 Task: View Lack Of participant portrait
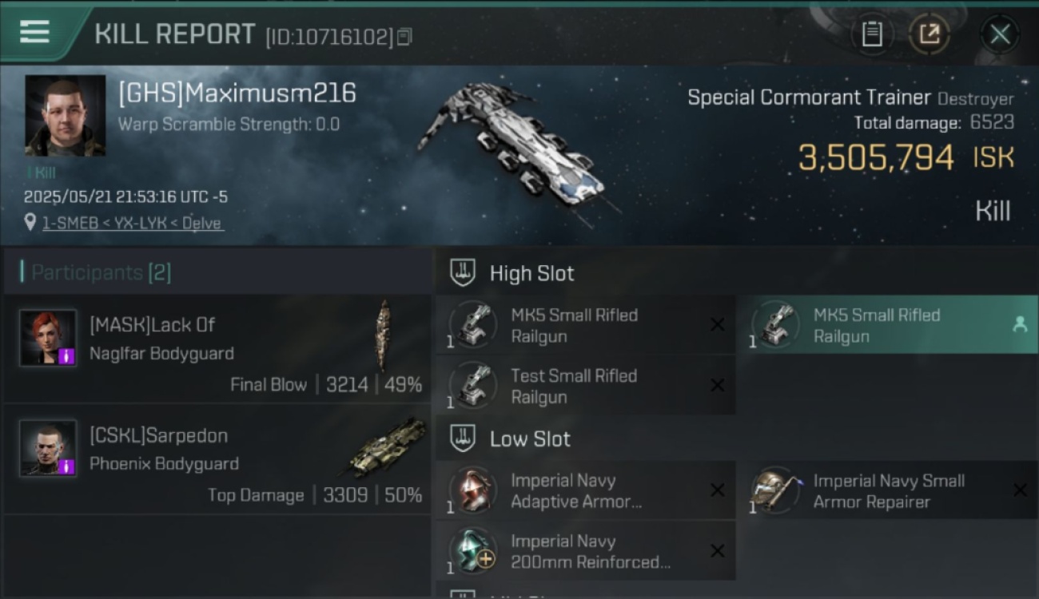tap(48, 338)
